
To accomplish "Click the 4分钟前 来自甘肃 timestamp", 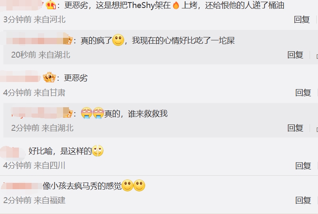I will tap(34, 92).
